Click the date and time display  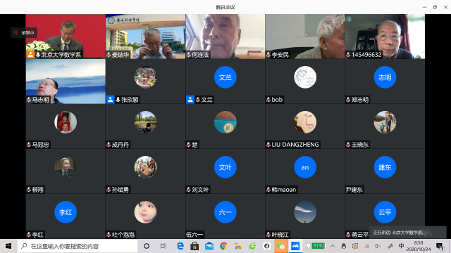point(419,246)
